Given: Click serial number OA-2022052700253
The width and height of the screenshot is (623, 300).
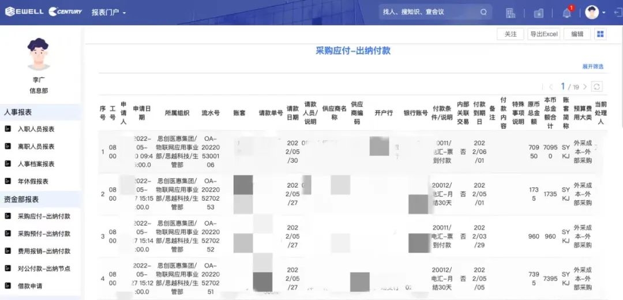Looking at the screenshot, I should pos(210,194).
